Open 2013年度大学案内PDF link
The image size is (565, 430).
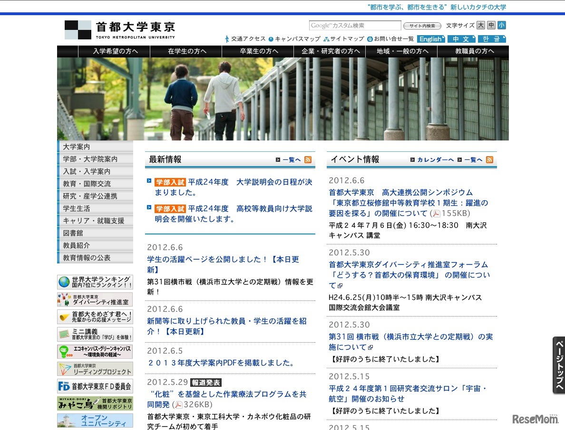(x=221, y=363)
